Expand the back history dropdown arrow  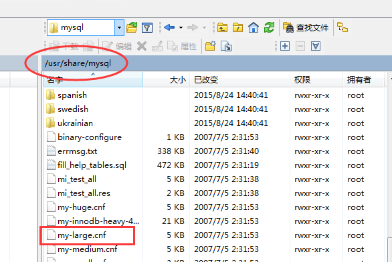pyautogui.click(x=181, y=27)
